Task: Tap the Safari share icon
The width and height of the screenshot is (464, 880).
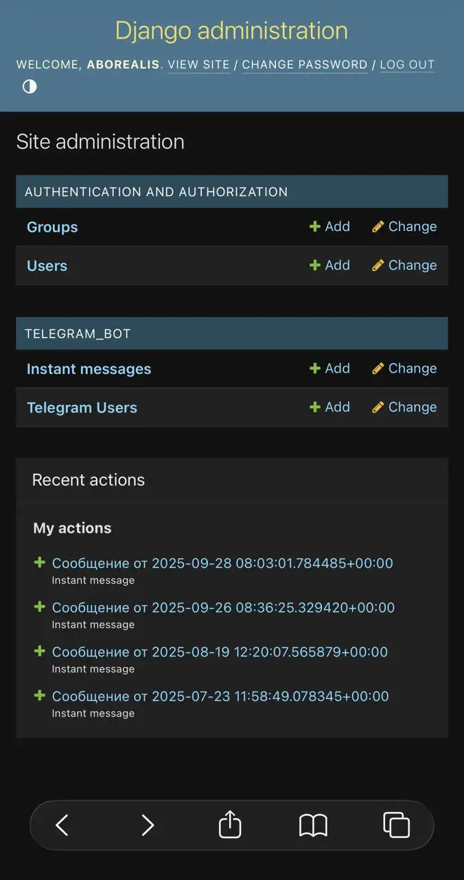Action: pos(229,825)
